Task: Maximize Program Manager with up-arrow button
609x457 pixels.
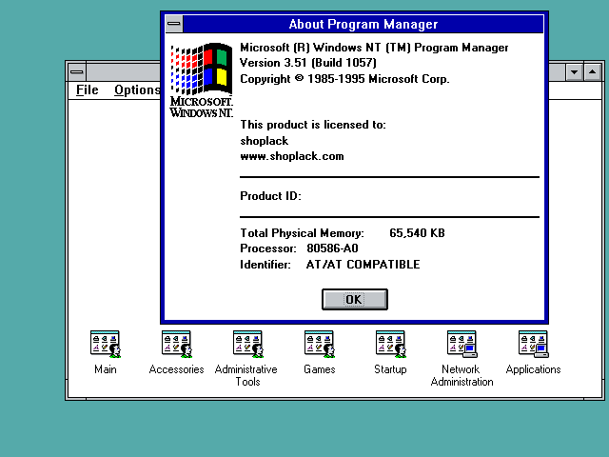Action: (592, 72)
